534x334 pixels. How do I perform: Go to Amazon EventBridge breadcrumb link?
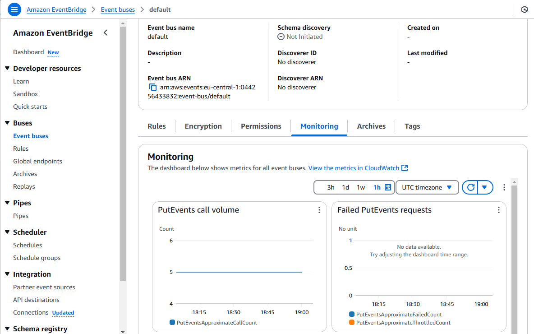(x=56, y=9)
